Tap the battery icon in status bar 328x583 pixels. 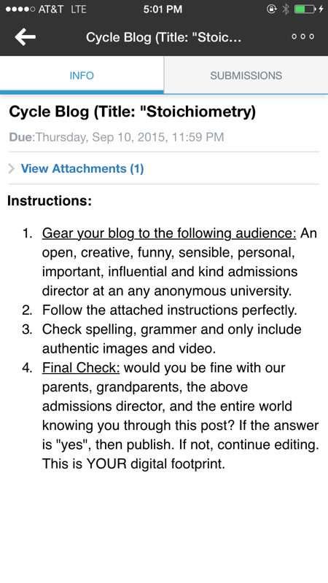pyautogui.click(x=305, y=9)
